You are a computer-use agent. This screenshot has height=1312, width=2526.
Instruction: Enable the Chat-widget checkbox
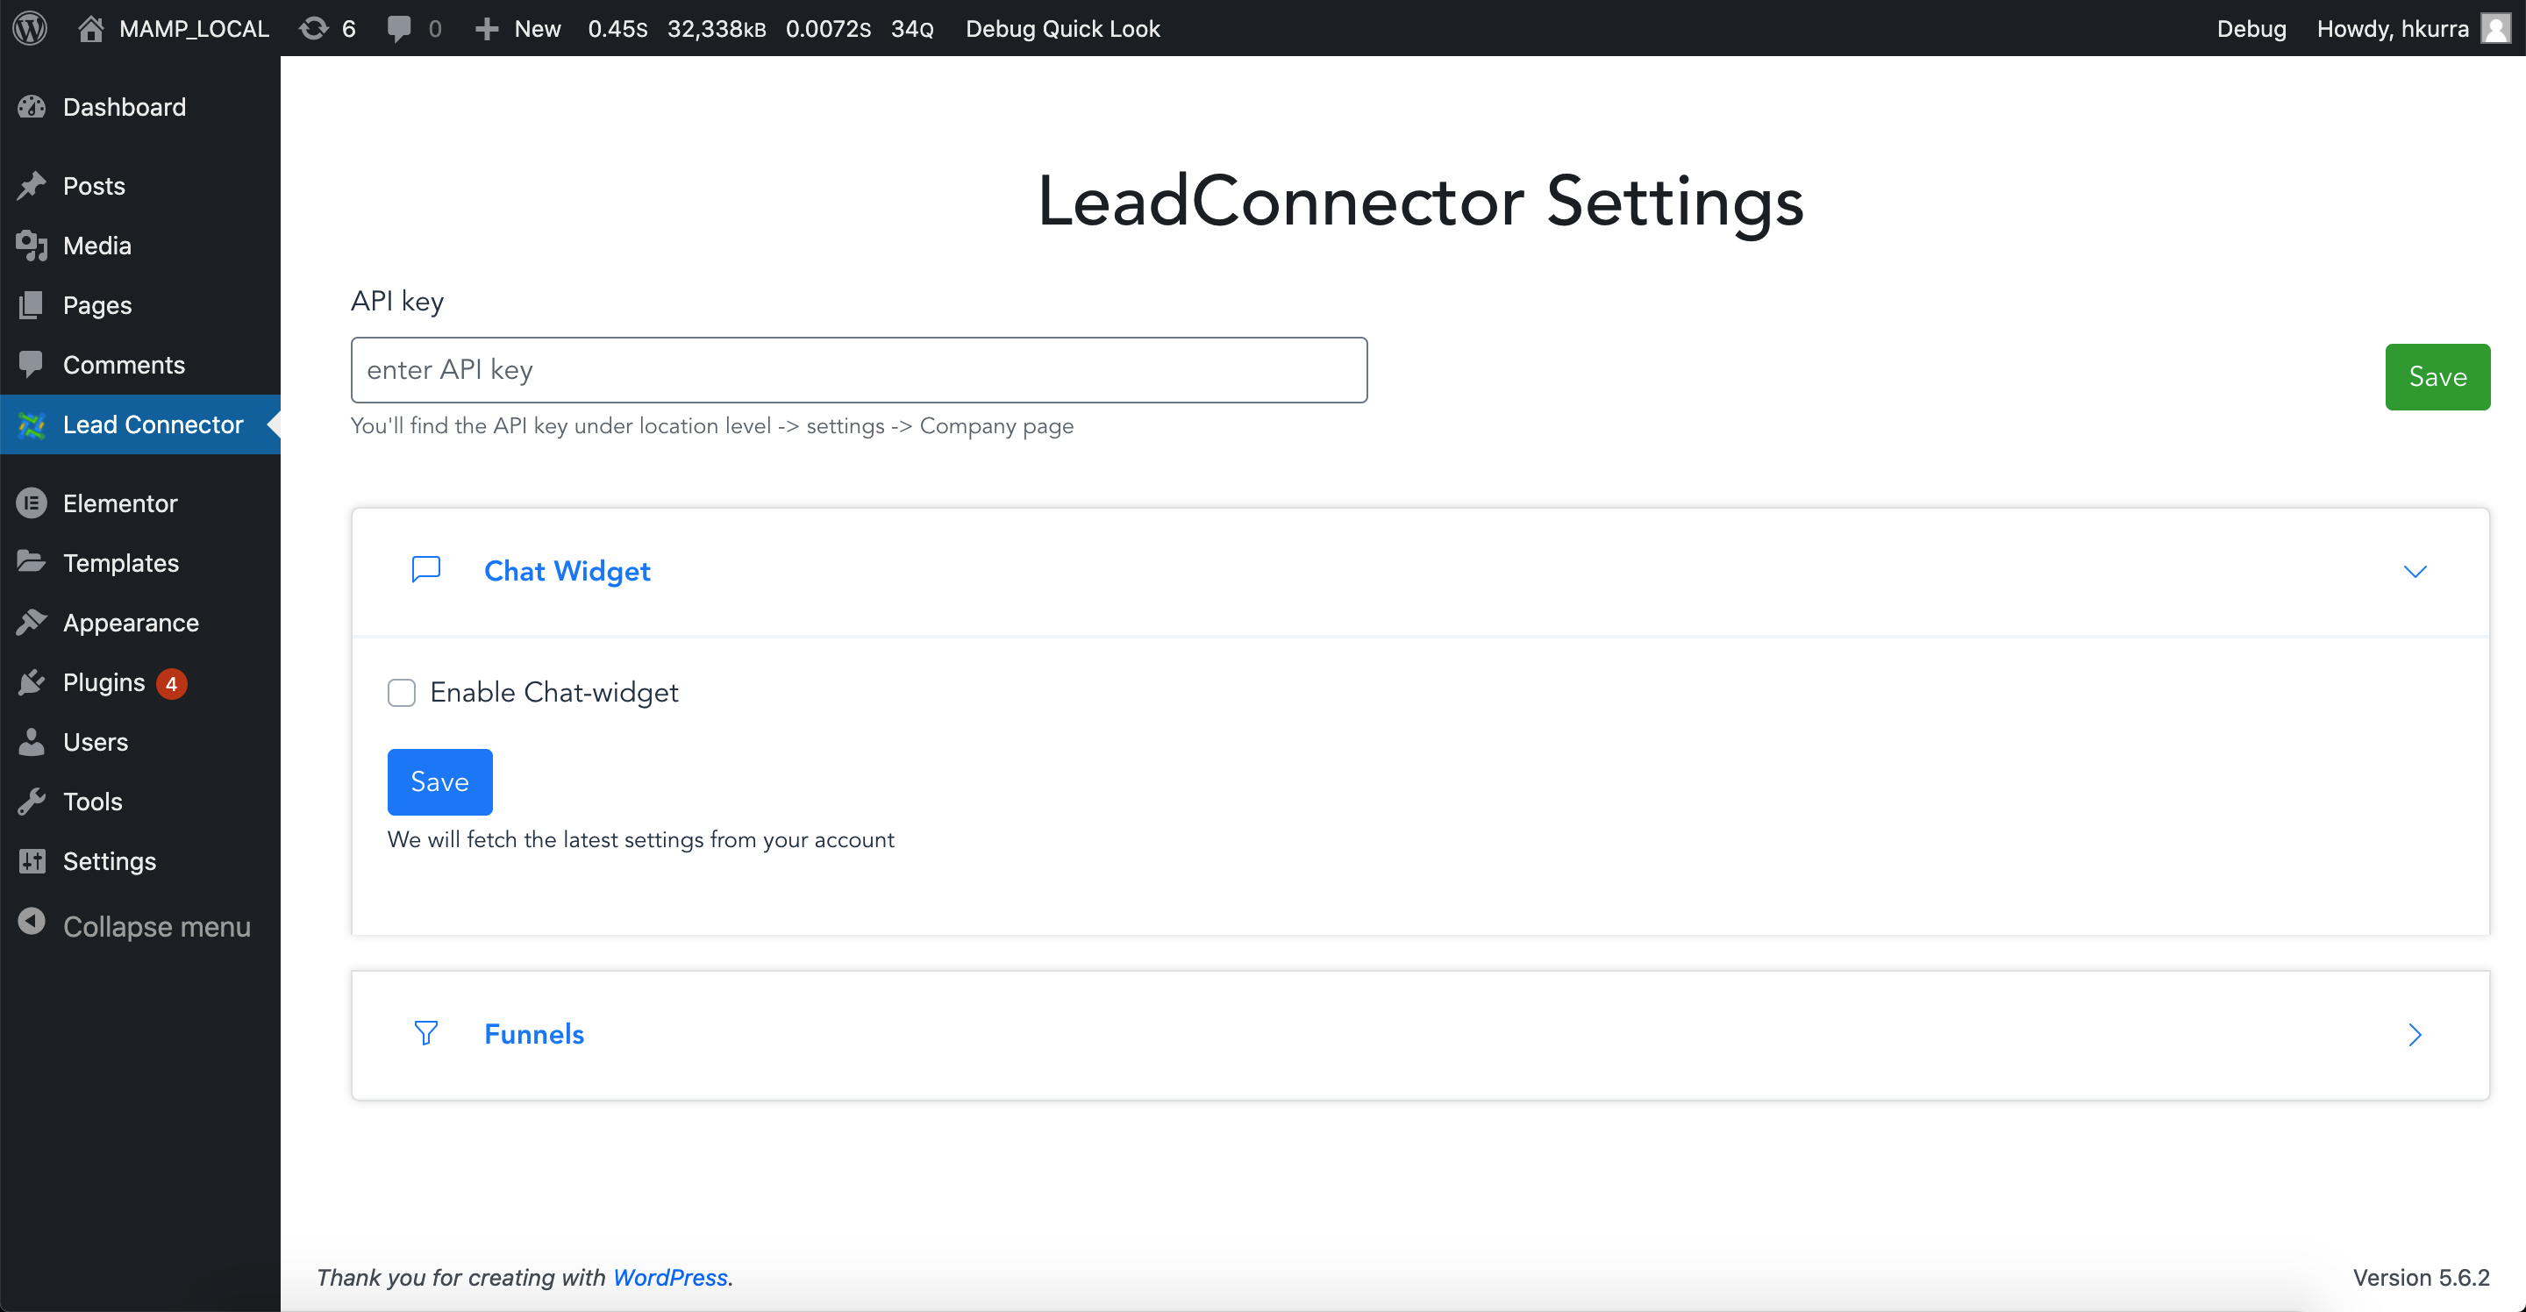pyautogui.click(x=401, y=692)
